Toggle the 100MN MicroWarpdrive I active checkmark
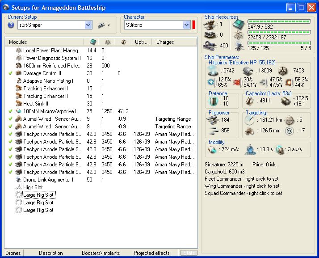The height and width of the screenshot is (258, 319). pos(10,111)
